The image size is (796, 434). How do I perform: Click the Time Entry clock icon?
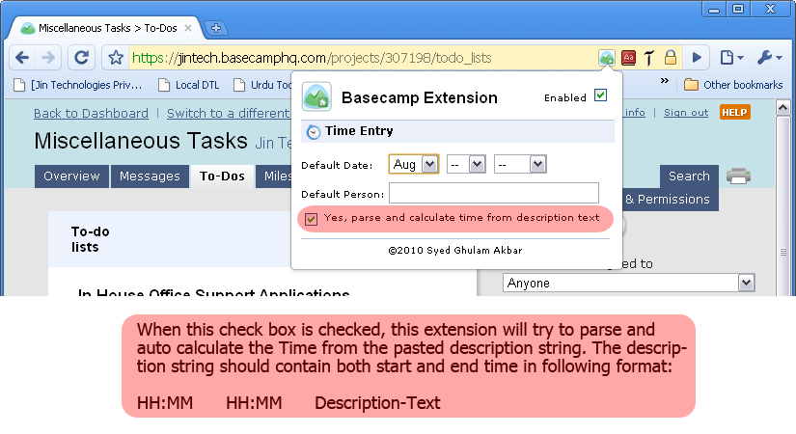click(314, 132)
